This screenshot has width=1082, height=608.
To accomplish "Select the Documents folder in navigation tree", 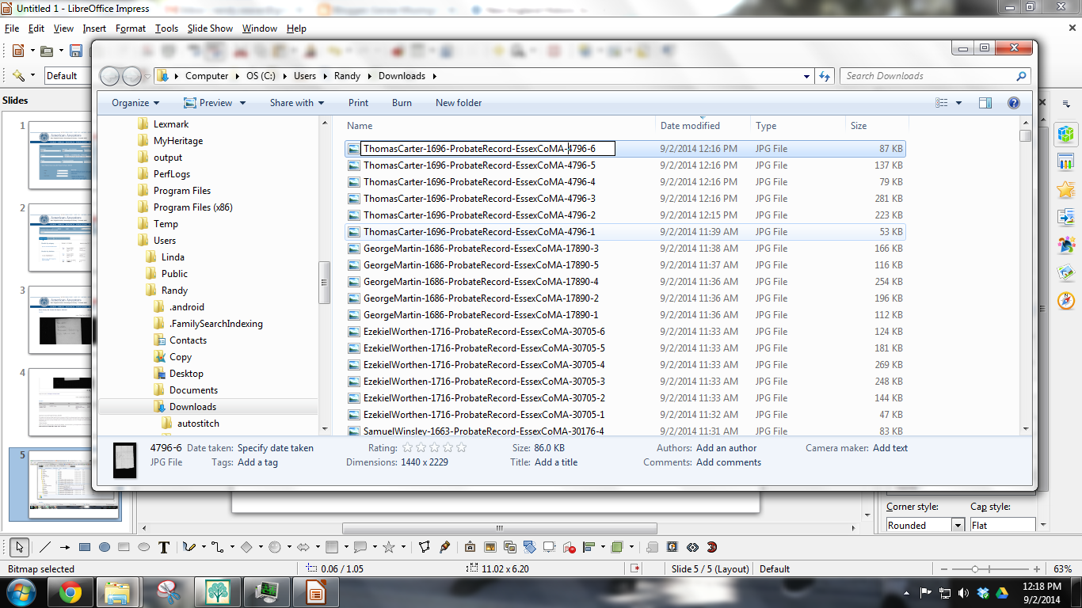I will pyautogui.click(x=193, y=390).
